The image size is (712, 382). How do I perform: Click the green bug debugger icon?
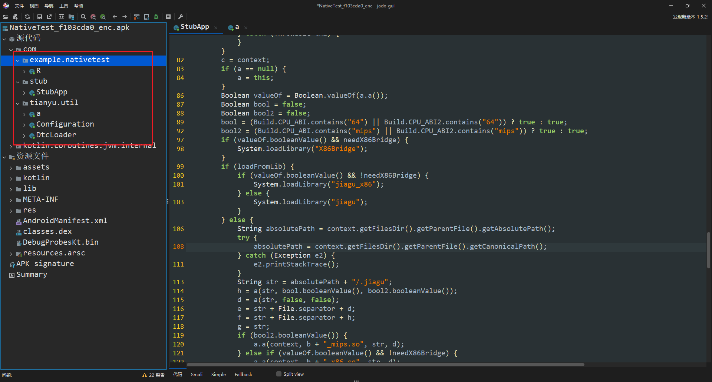click(x=156, y=17)
